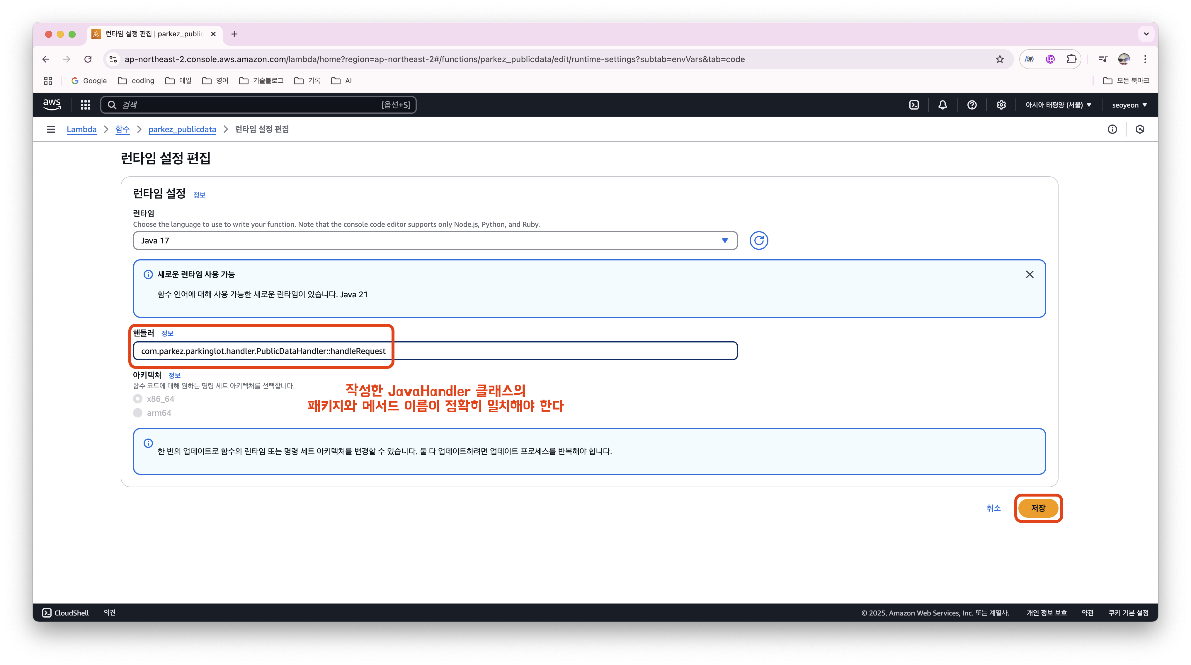Open the seoyeon account dropdown

point(1129,105)
